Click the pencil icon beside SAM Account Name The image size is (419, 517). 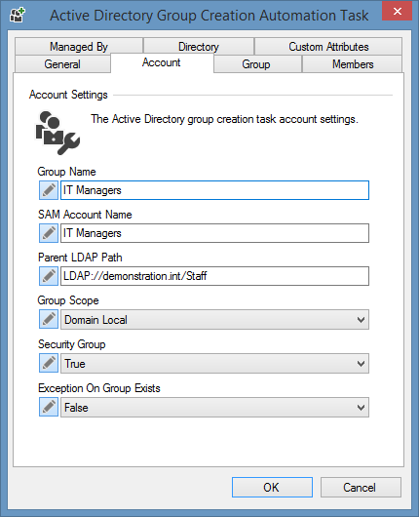[49, 233]
